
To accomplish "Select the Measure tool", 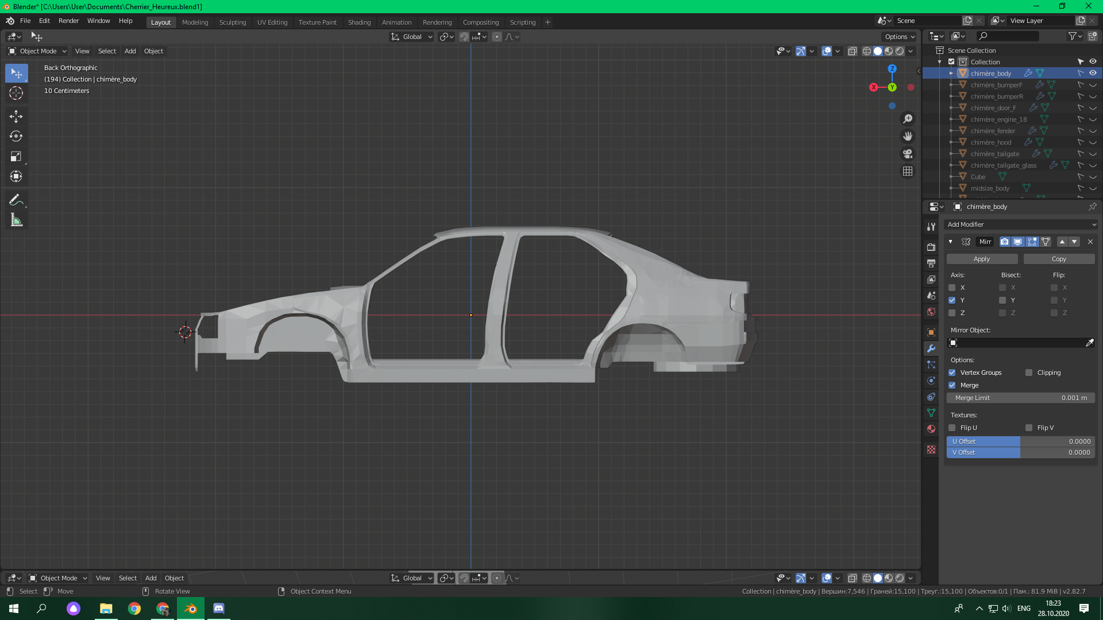I will [x=16, y=220].
